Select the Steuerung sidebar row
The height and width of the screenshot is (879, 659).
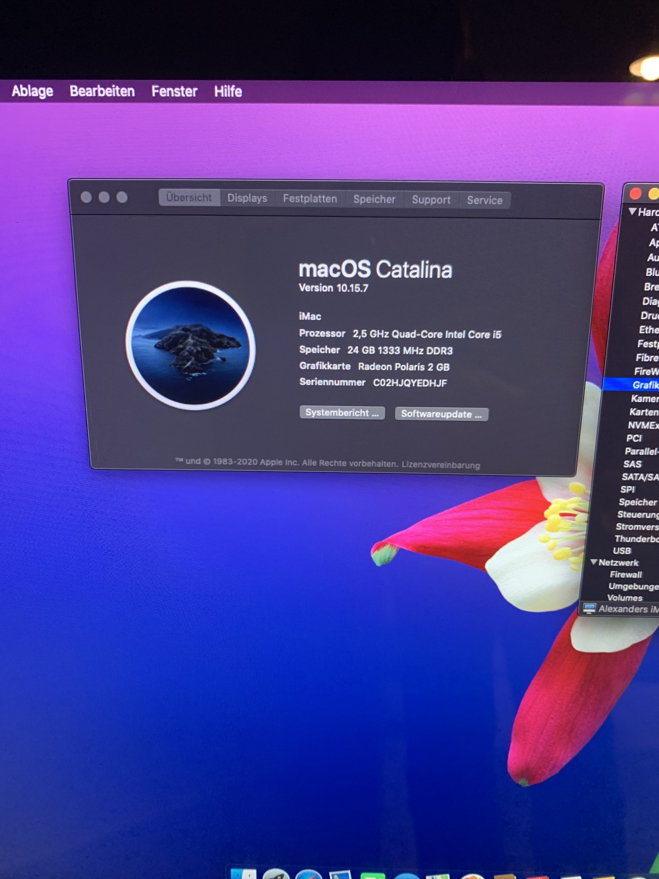coord(637,514)
